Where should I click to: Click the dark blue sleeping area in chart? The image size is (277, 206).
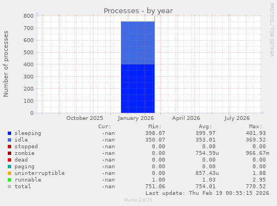coord(138,88)
